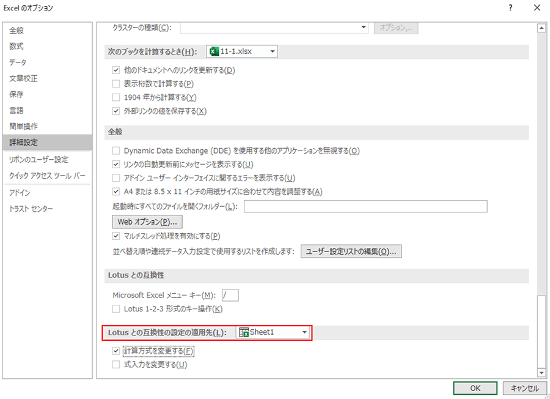The image size is (550, 399).
Task: Click the Microsoft Excel メニュー キー field
Action: [230, 296]
